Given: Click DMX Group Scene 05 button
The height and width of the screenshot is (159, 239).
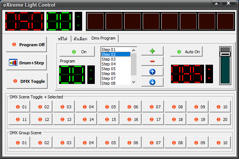Looking at the screenshot, I should click(x=109, y=143).
